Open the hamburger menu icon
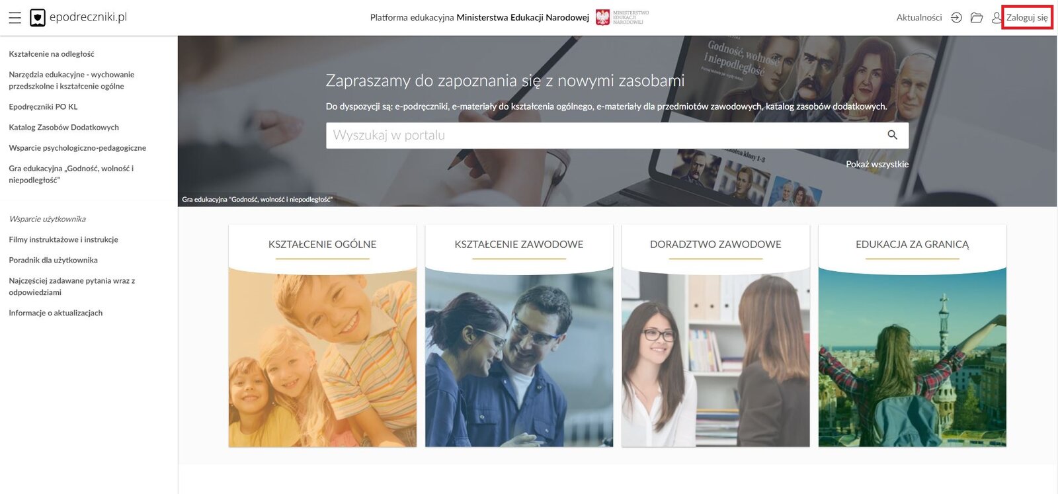The image size is (1058, 494). [x=15, y=18]
